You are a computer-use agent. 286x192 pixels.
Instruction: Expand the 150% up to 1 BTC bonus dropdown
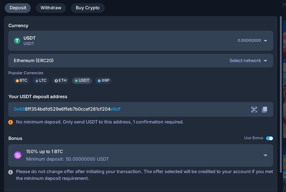coord(140,155)
